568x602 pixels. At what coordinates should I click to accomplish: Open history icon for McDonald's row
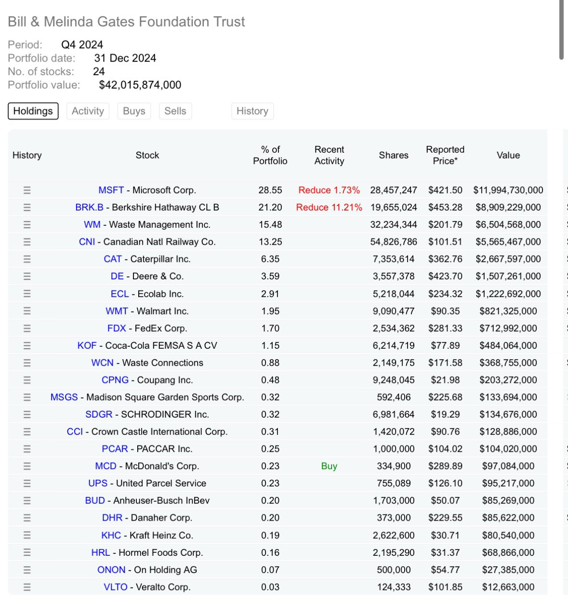(x=27, y=466)
